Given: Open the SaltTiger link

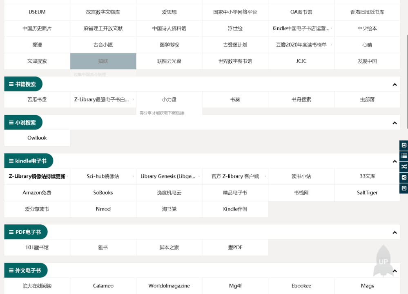Looking at the screenshot, I should point(367,193).
